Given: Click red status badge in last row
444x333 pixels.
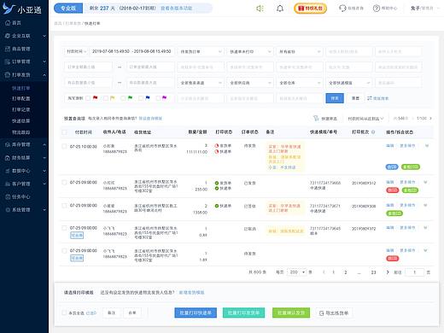Looking at the screenshot, I should [x=393, y=259].
